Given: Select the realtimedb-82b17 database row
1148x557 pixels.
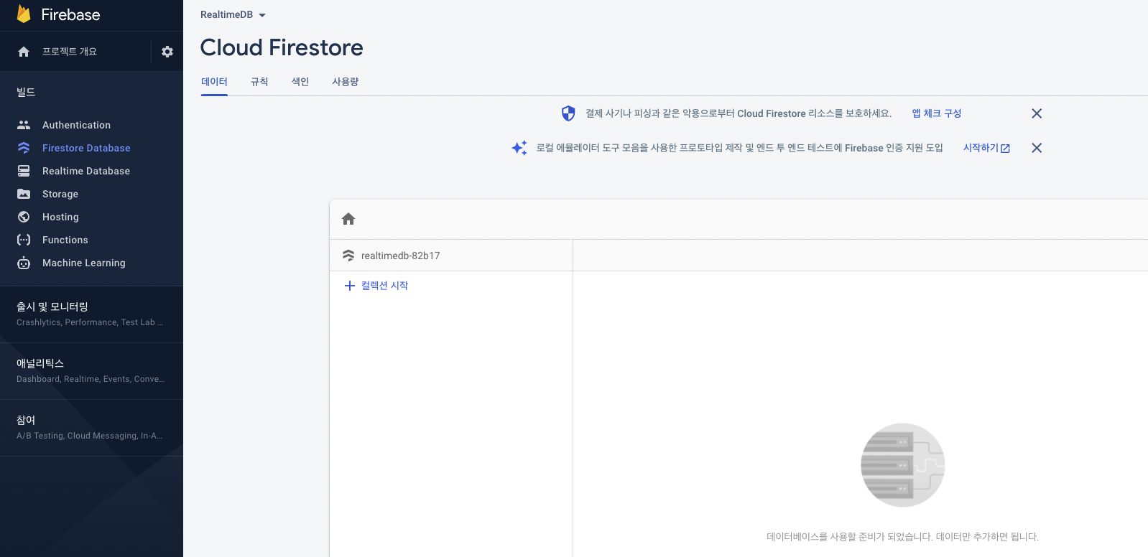Looking at the screenshot, I should [x=451, y=256].
